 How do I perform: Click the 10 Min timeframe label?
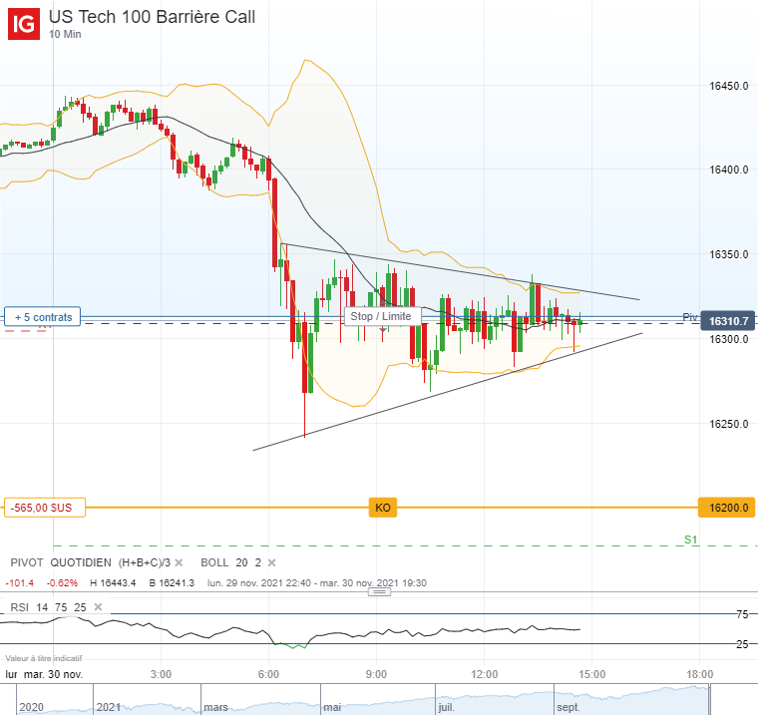pos(65,34)
